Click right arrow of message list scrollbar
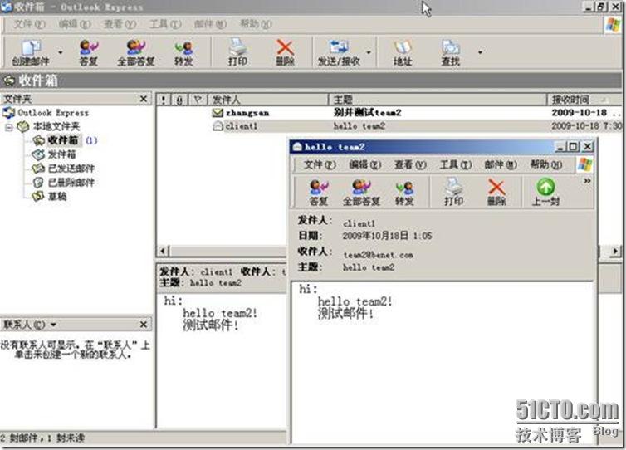The image size is (626, 450). point(615,252)
